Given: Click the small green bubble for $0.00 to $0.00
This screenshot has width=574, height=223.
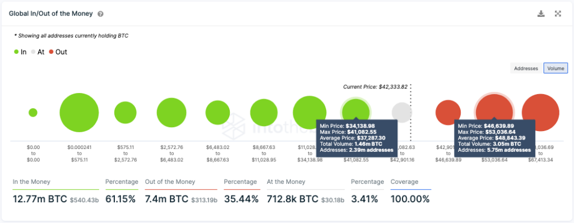Looking at the screenshot, I should pyautogui.click(x=33, y=113).
